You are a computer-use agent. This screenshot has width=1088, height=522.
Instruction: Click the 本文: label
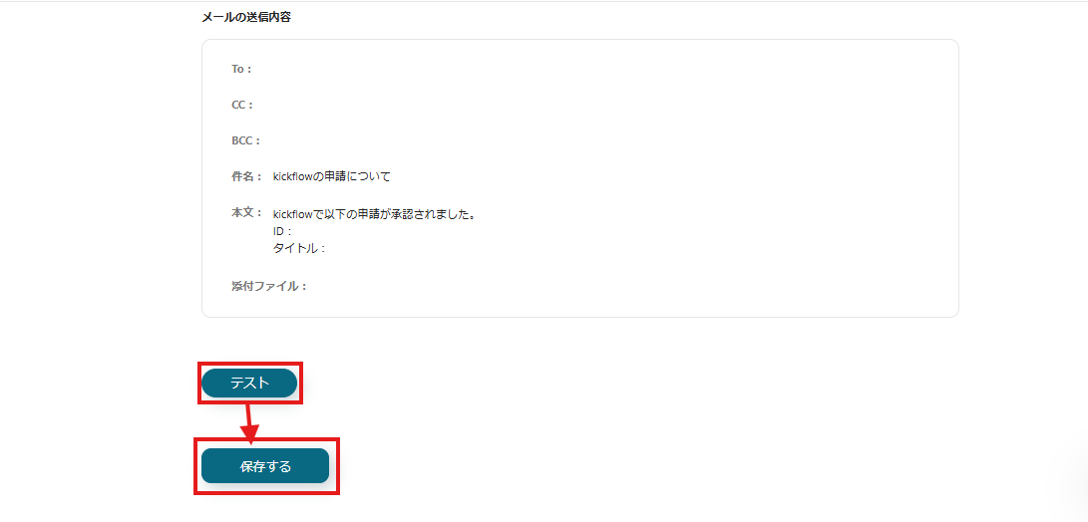click(247, 213)
